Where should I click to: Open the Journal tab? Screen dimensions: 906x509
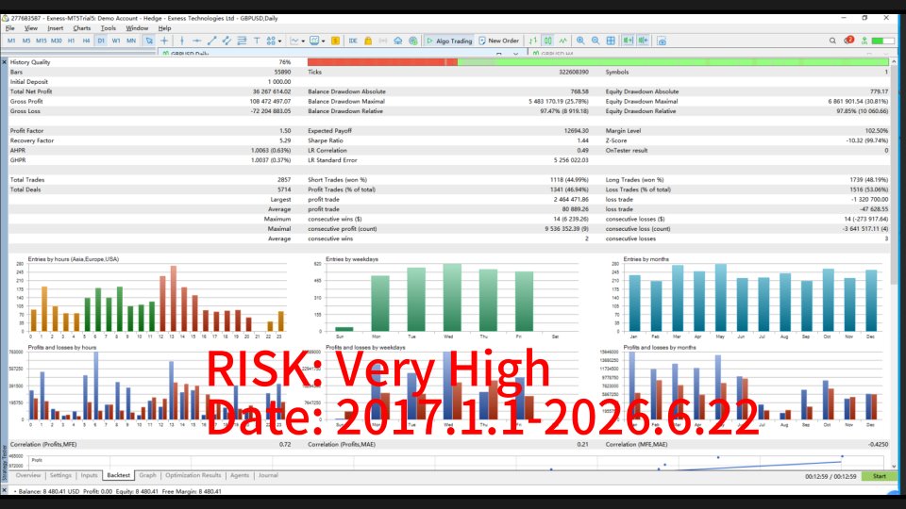[268, 475]
